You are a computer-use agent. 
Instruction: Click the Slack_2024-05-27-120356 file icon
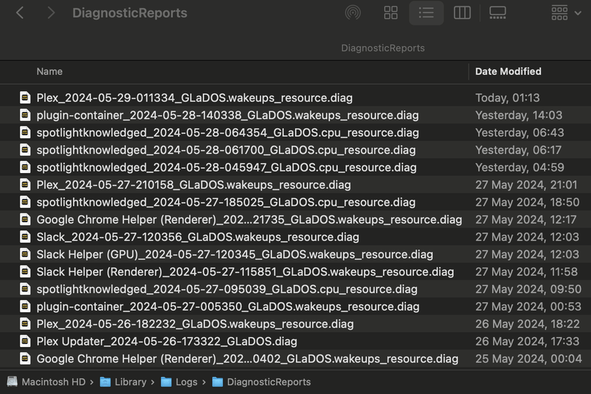click(x=25, y=237)
